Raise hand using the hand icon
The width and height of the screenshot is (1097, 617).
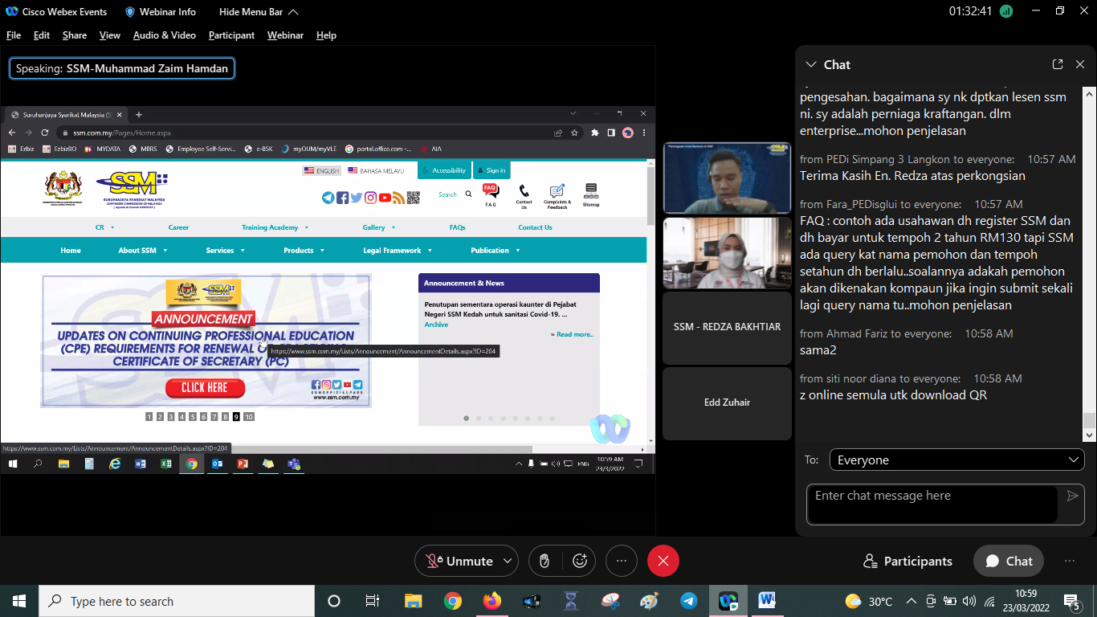click(x=544, y=561)
